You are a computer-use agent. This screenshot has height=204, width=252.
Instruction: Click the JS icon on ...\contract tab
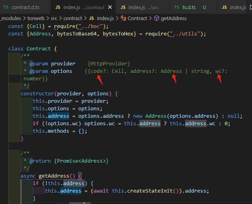click(x=58, y=7)
